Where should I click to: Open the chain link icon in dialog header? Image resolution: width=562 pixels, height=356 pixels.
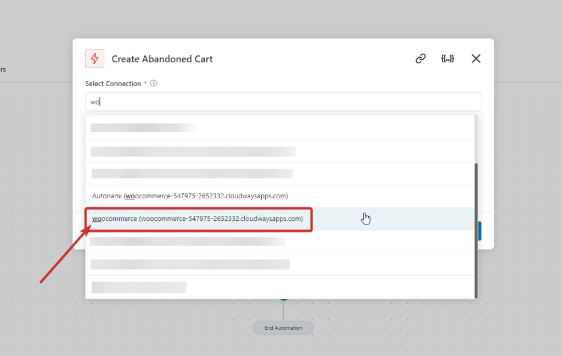(x=420, y=58)
